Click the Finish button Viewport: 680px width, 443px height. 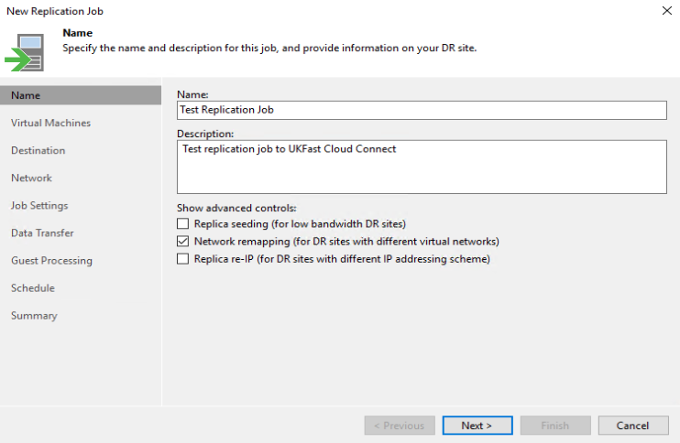tap(554, 426)
